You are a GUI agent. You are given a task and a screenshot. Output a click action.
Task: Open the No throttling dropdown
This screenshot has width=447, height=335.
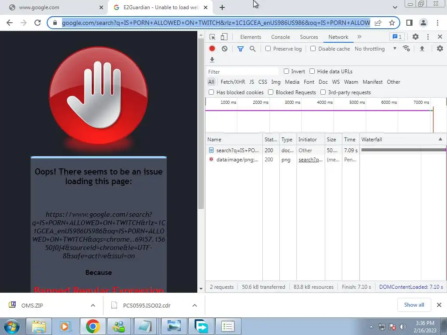tap(376, 49)
